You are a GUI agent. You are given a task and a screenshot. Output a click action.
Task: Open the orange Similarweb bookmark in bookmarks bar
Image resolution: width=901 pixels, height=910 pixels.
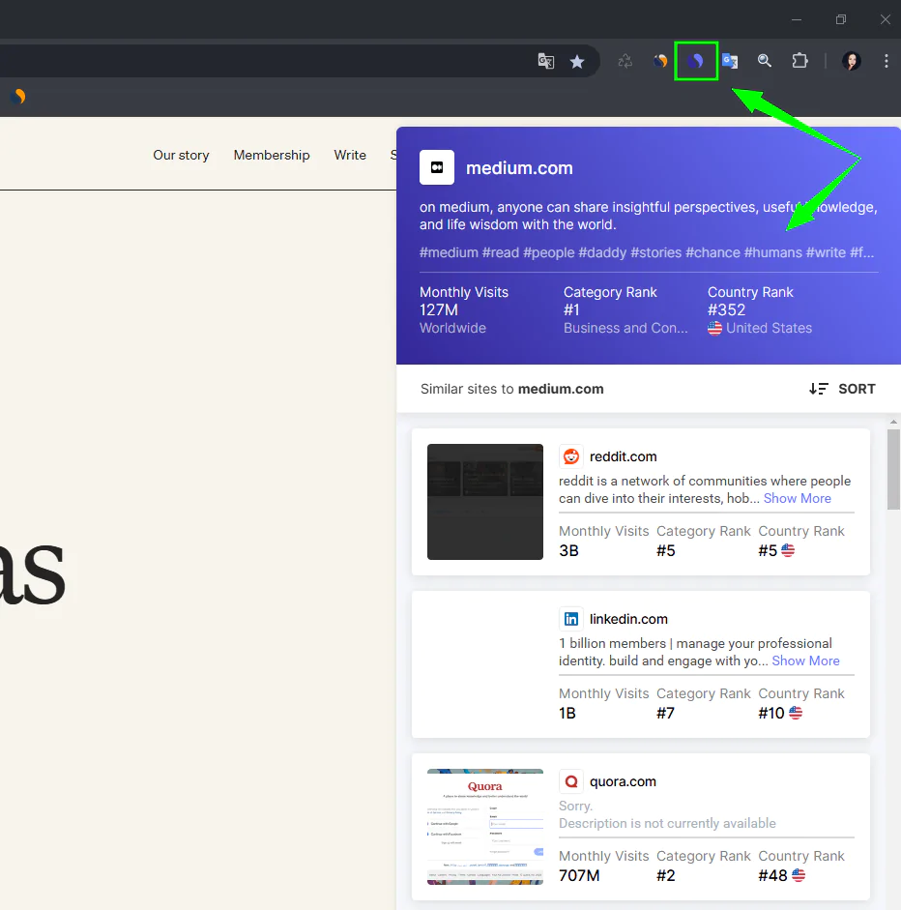click(x=18, y=97)
